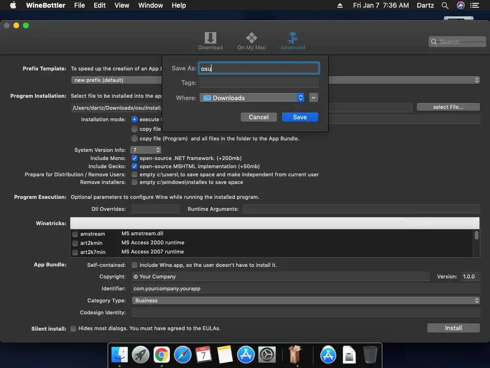This screenshot has height=368, width=490.
Task: Click Cancel in save dialog
Action: point(258,117)
